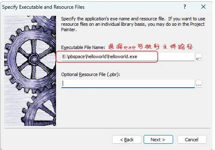Click the 'pbspace' folder segment in the path
Viewport: 215px width, 150px height.
pos(76,57)
